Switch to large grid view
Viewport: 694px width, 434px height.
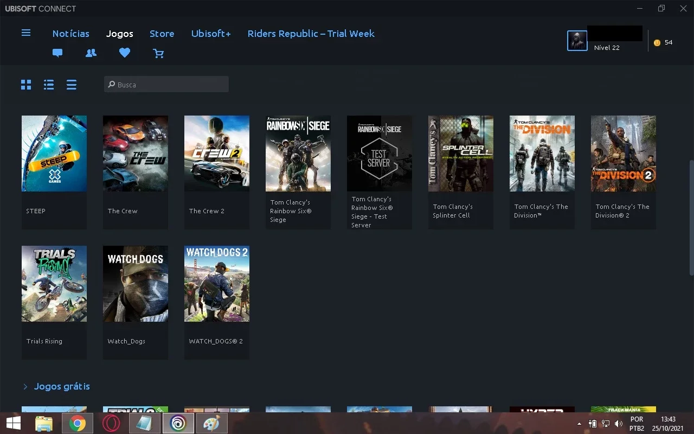click(x=26, y=85)
